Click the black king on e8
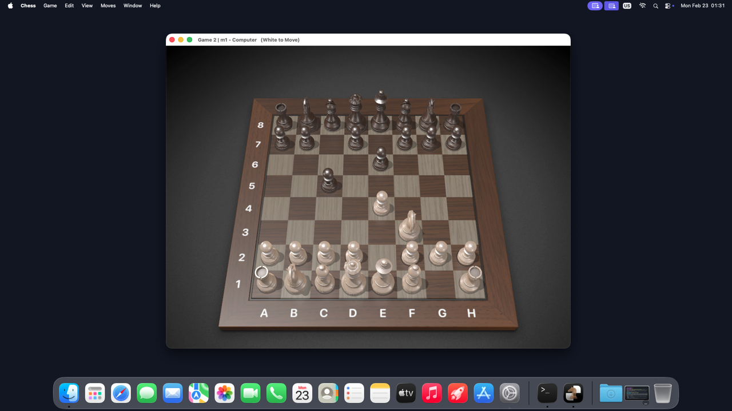 380,114
